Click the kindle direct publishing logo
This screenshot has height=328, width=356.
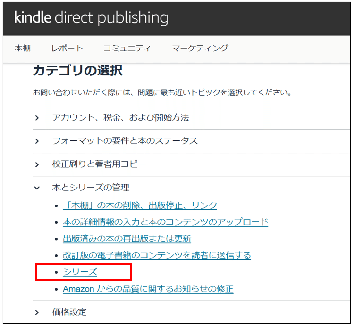click(91, 18)
